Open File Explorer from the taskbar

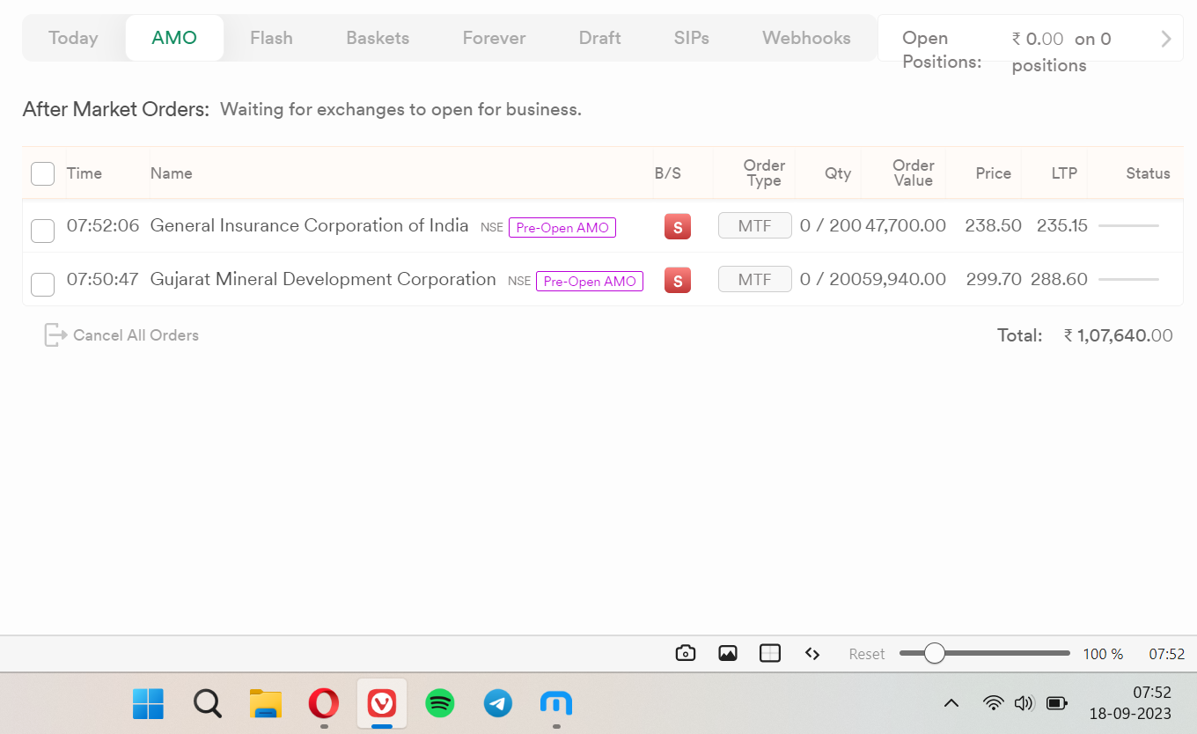265,703
